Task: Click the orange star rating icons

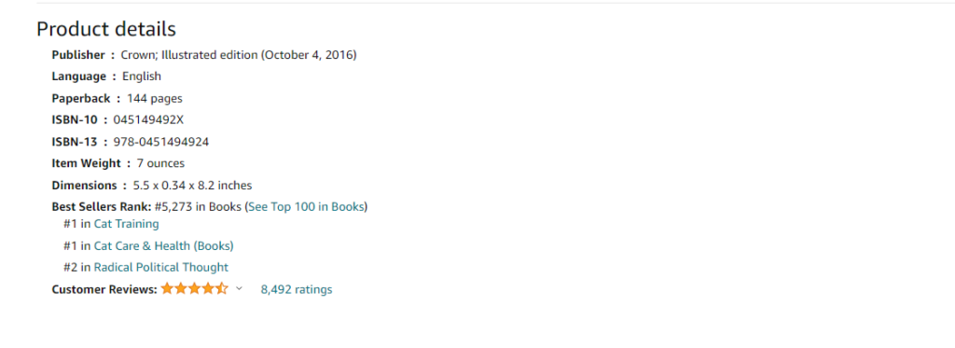Action: click(x=194, y=288)
